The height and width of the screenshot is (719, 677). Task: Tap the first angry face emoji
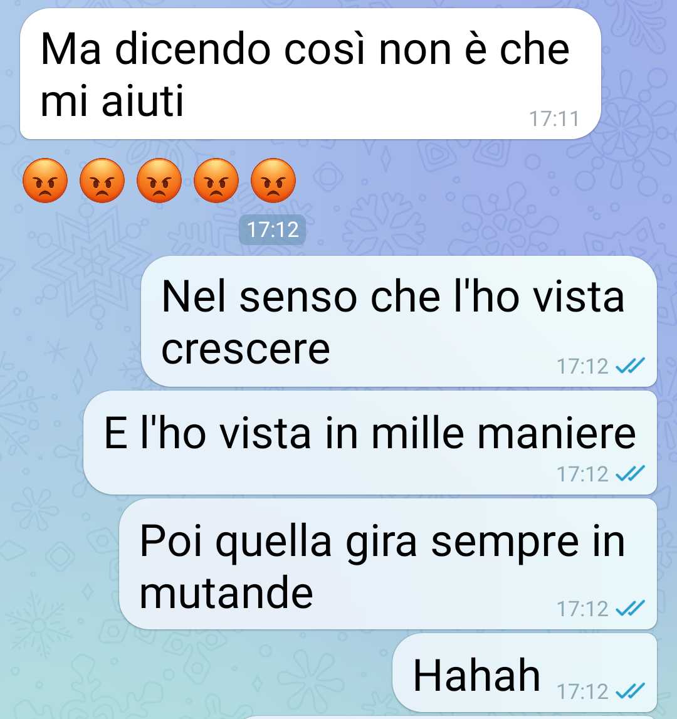coord(45,181)
